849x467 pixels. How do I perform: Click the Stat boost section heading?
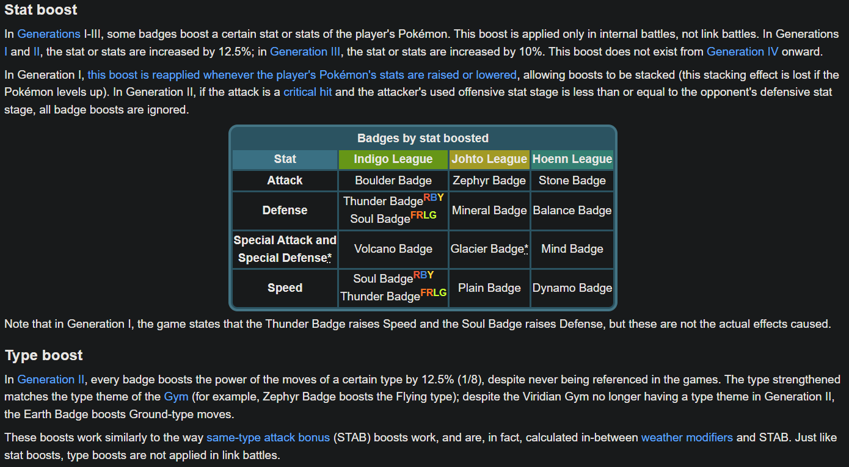[41, 10]
